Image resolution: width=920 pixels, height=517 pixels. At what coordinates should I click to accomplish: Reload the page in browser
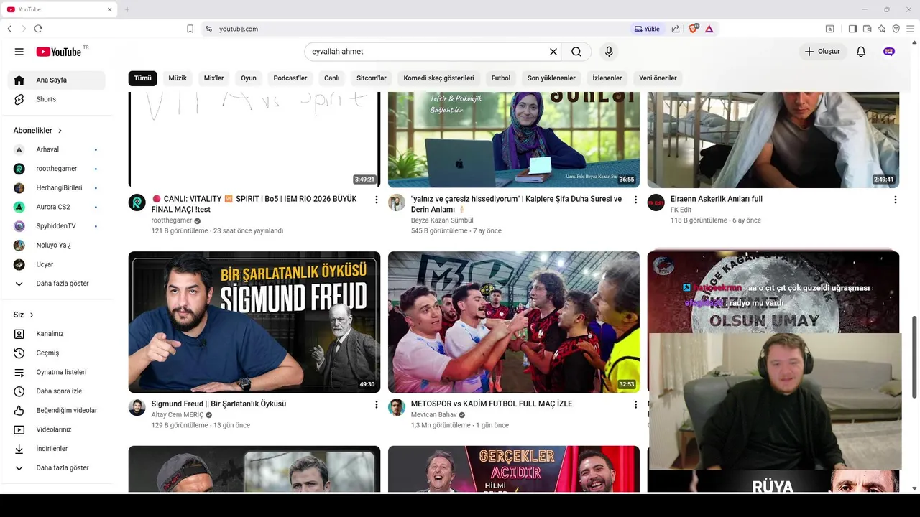click(x=38, y=29)
